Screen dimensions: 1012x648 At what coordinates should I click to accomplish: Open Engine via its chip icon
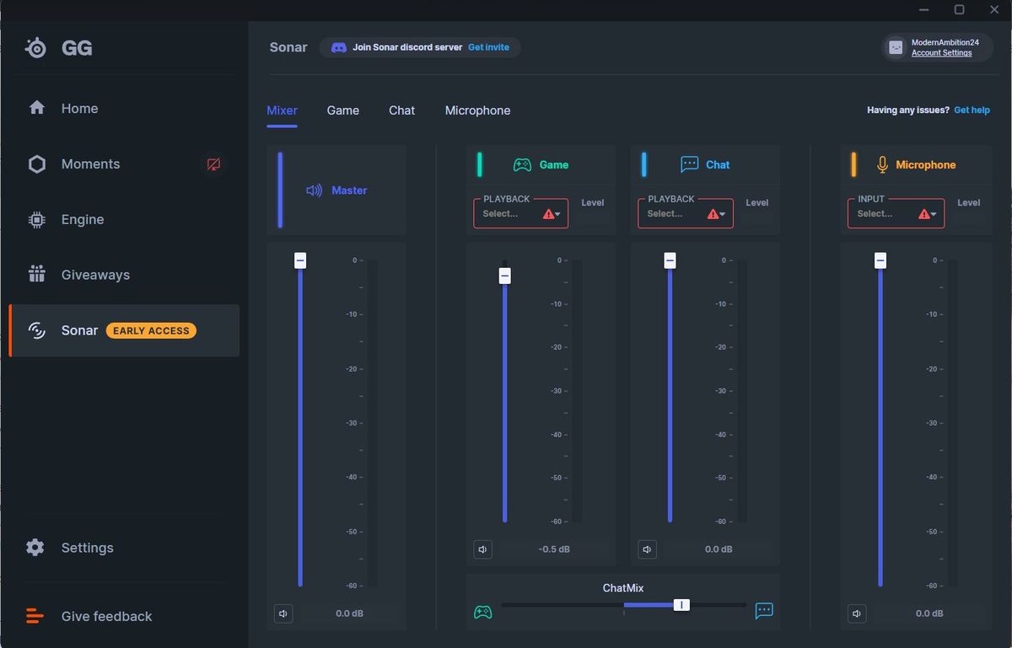[x=36, y=219]
